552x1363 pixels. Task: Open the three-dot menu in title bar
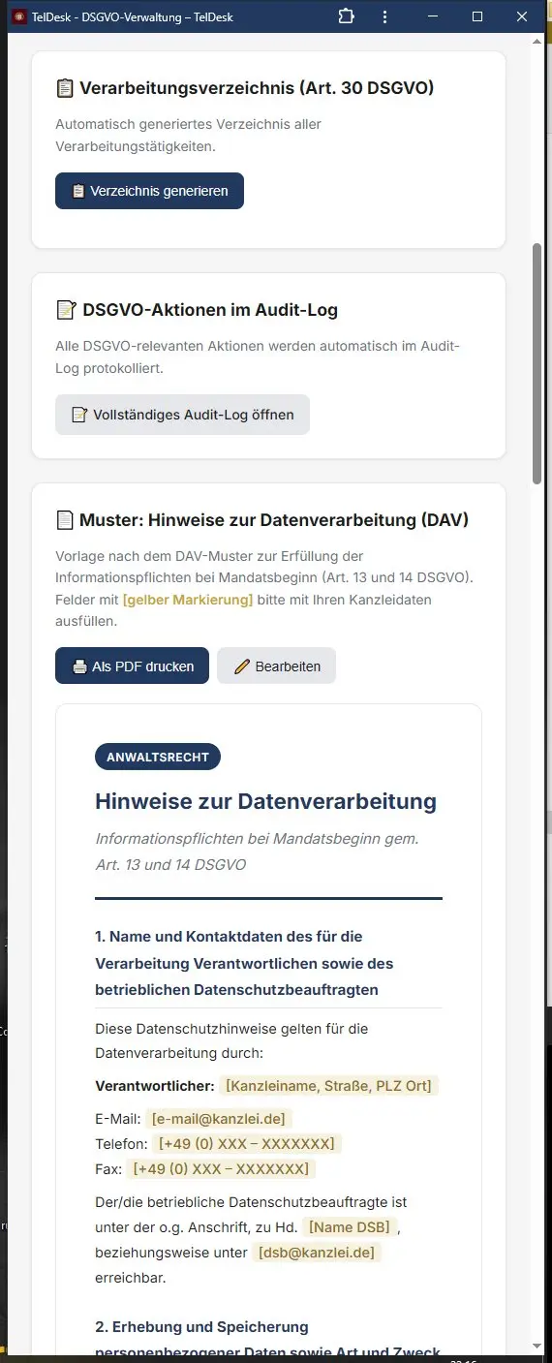tap(385, 16)
